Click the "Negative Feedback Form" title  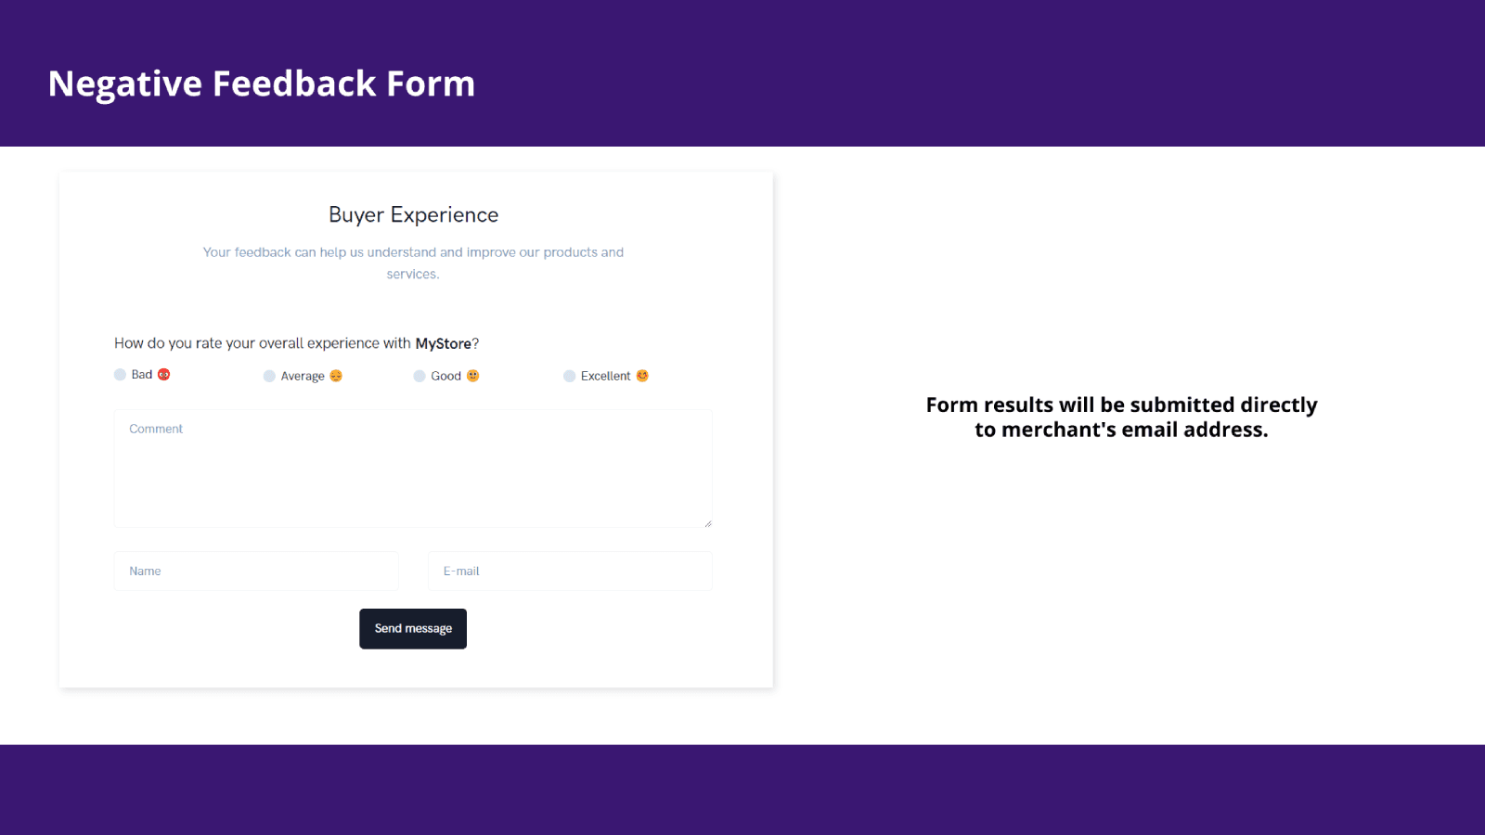[x=262, y=83]
